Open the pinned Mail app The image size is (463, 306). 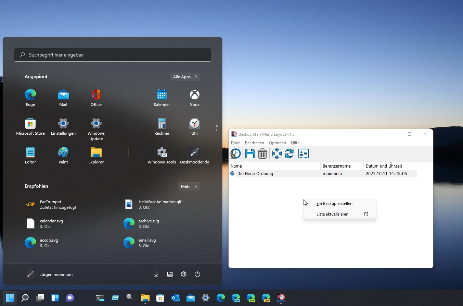pos(63,98)
